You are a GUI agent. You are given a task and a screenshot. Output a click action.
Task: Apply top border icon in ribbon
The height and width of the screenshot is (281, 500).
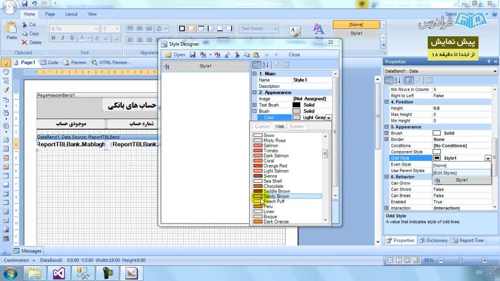click(201, 29)
